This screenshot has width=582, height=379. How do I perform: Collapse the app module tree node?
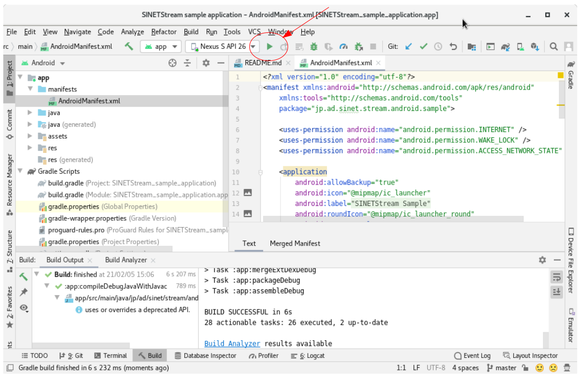[x=20, y=77]
